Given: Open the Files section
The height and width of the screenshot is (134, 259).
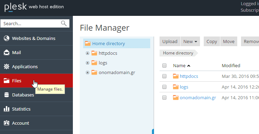Looking at the screenshot, I should click(36, 81).
